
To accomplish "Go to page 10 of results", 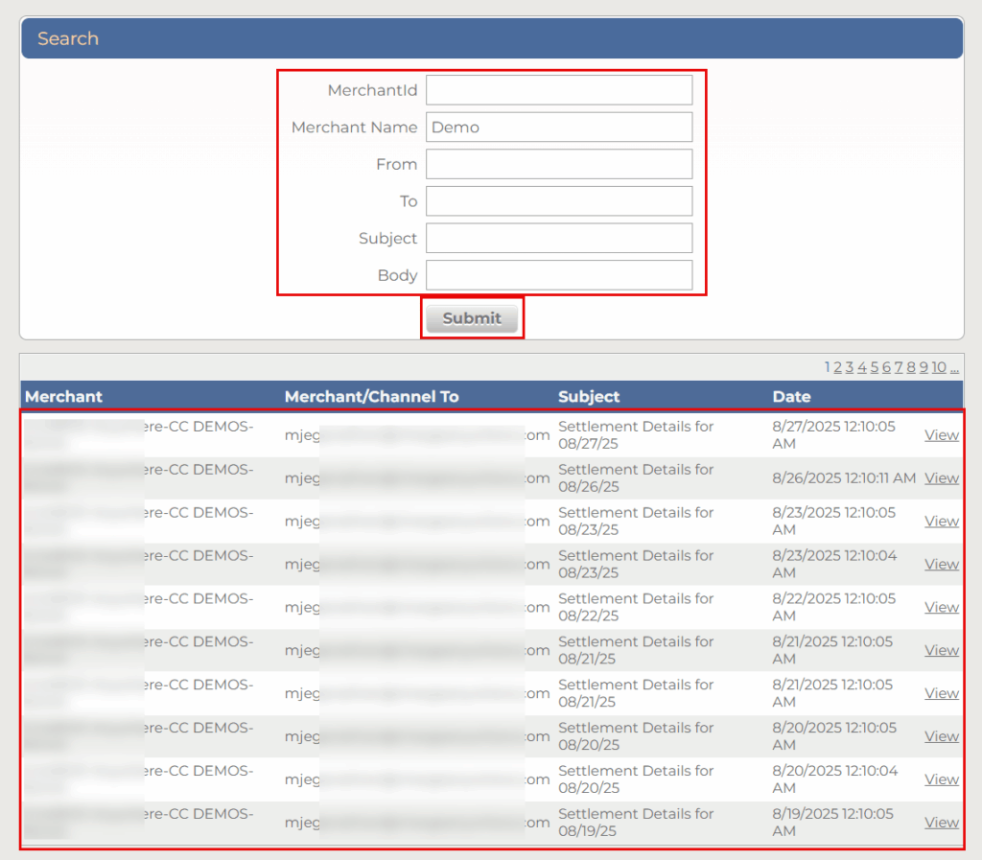I will coord(939,367).
